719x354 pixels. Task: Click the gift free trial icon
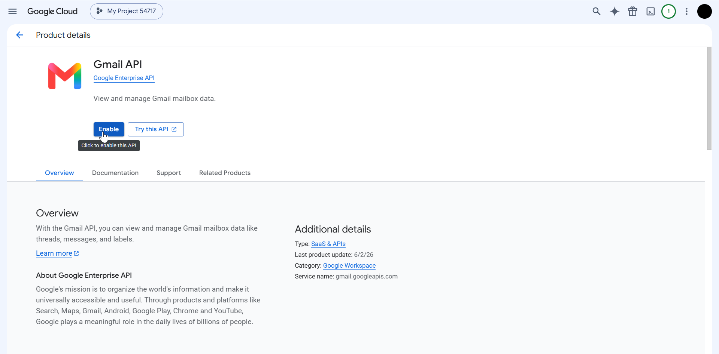tap(632, 11)
